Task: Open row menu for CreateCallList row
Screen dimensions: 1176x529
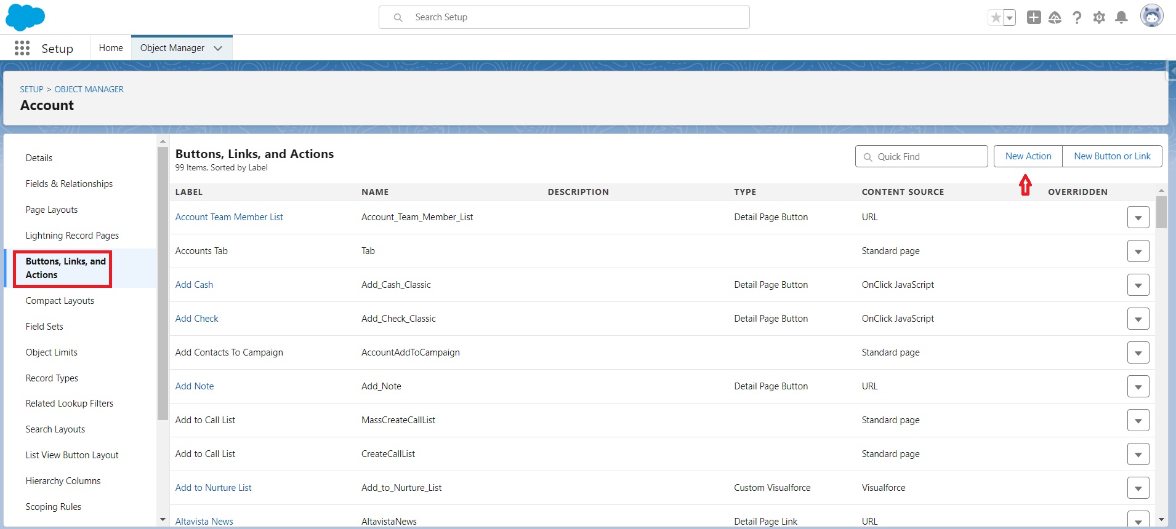Action: tap(1138, 455)
